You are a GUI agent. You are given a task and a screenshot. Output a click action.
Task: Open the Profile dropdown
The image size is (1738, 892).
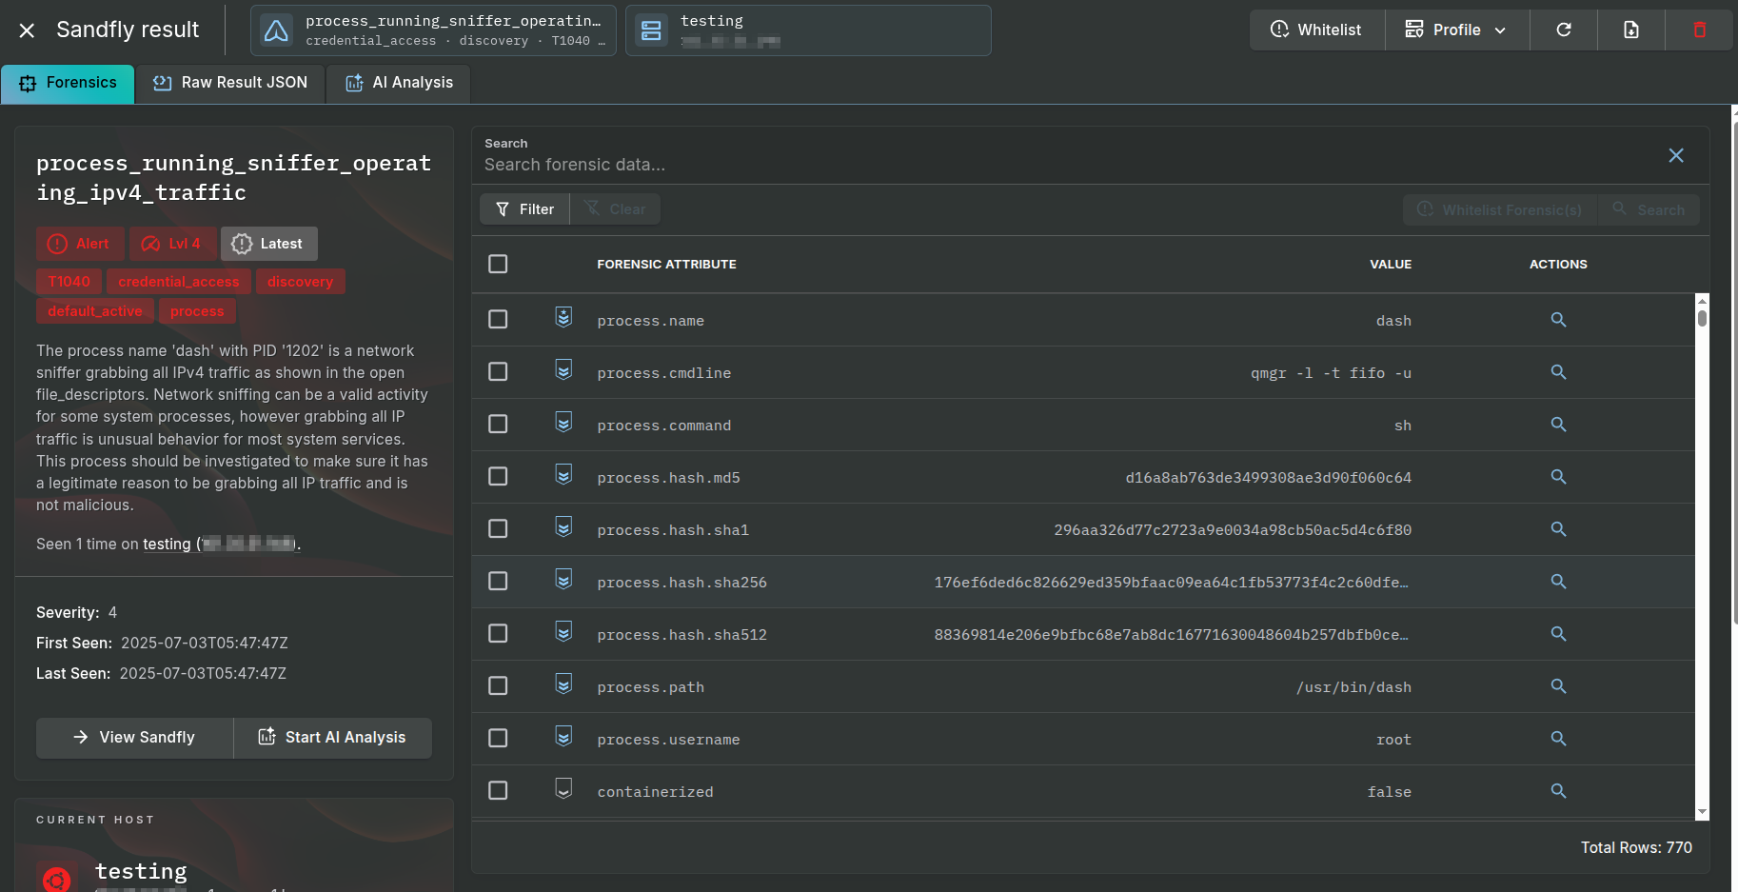1456,30
